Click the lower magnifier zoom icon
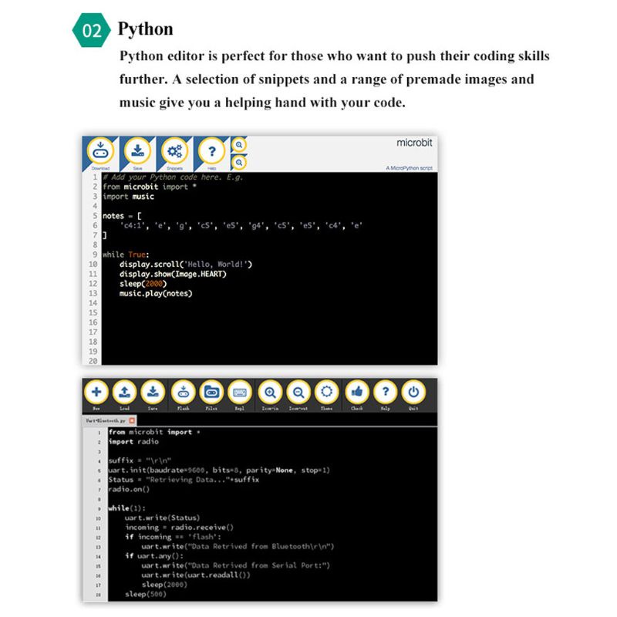 (x=238, y=163)
